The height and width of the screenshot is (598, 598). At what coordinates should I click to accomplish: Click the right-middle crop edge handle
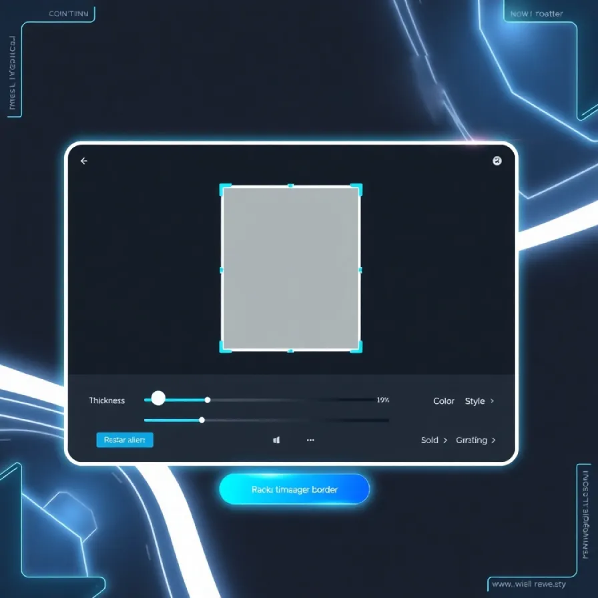360,270
